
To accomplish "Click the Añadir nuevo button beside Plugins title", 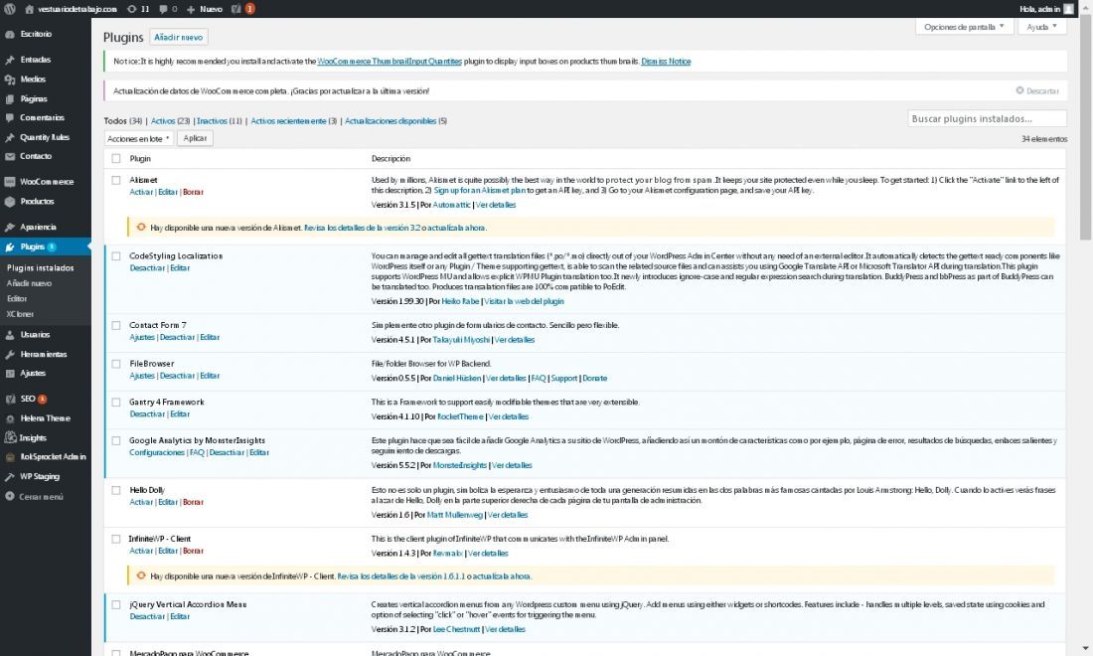I will pyautogui.click(x=179, y=37).
